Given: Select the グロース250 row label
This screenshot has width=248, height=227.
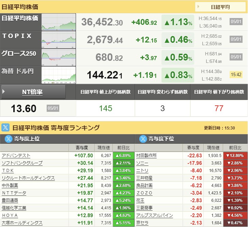Looking at the screenshot, I should point(19,54).
